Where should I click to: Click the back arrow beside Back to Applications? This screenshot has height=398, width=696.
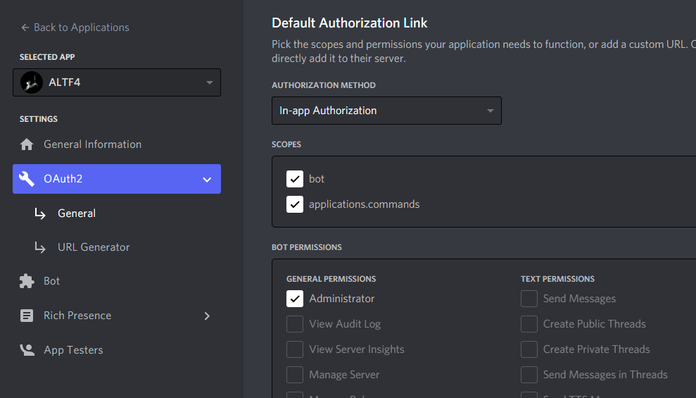click(25, 27)
